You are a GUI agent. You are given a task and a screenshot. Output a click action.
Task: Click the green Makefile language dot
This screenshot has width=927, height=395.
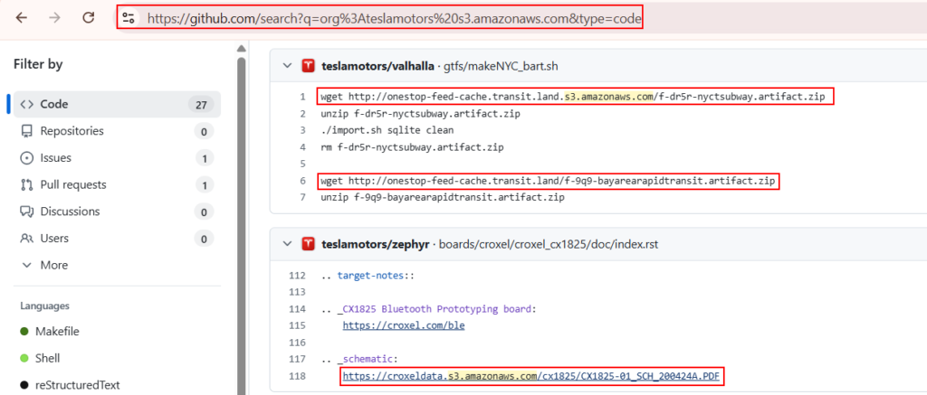[24, 331]
